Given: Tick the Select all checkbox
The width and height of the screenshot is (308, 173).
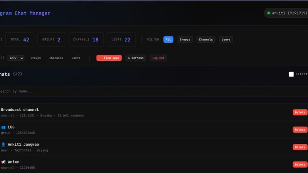Looking at the screenshot, I should tap(291, 74).
